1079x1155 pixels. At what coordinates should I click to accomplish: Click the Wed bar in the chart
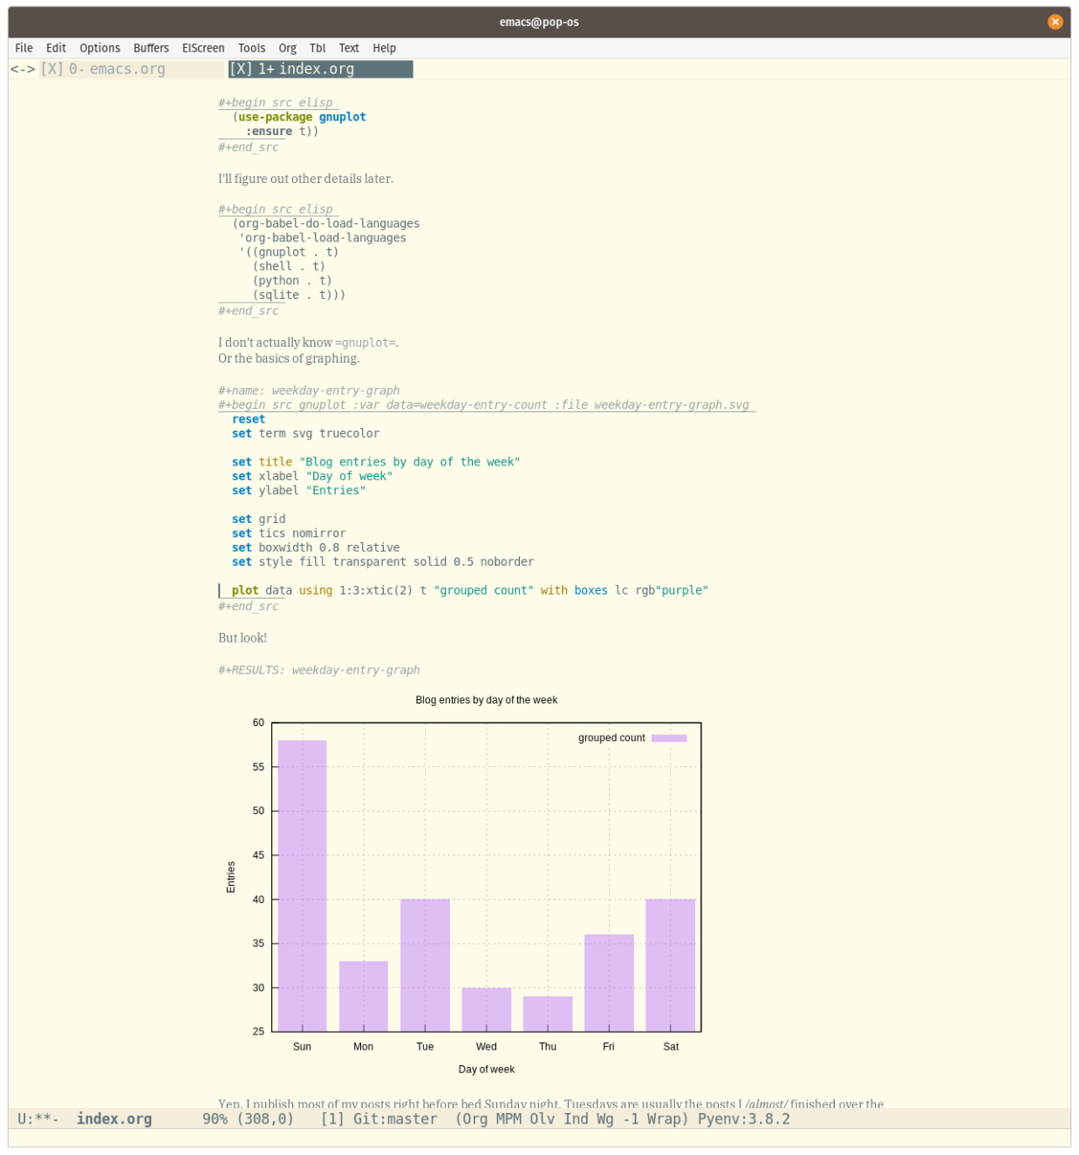(486, 1009)
